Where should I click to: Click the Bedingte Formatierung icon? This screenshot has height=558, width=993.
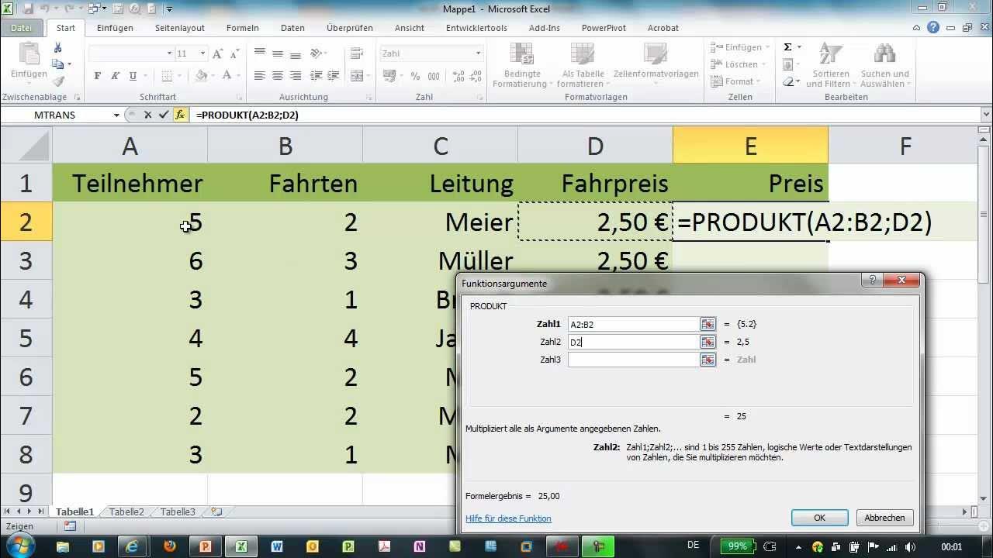(x=520, y=54)
